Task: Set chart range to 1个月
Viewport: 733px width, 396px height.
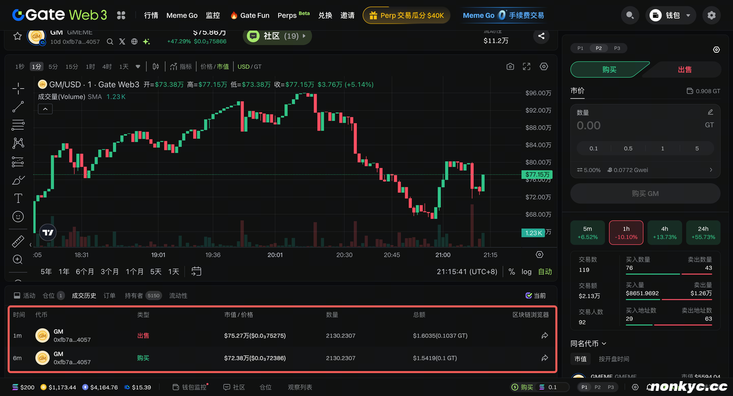Action: (135, 272)
